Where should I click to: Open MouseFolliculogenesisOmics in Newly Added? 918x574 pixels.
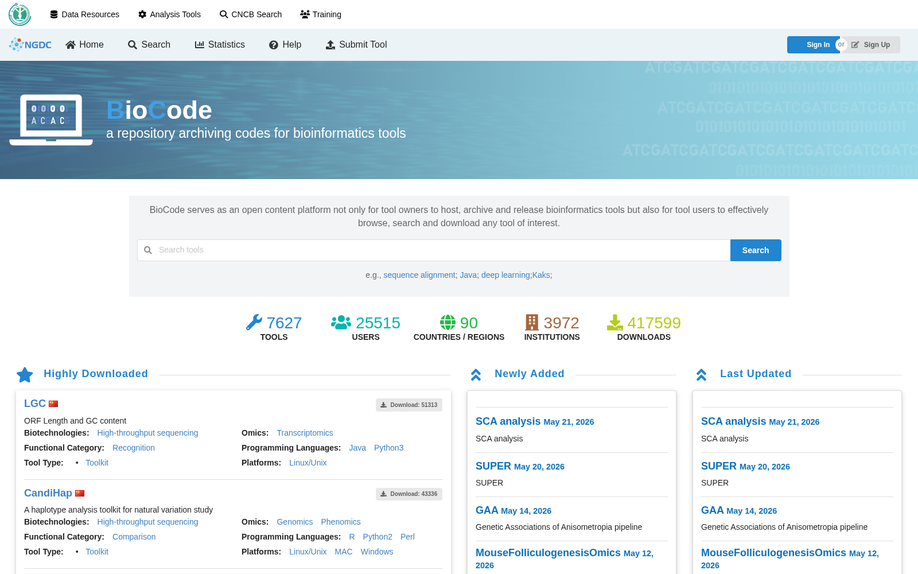point(548,553)
